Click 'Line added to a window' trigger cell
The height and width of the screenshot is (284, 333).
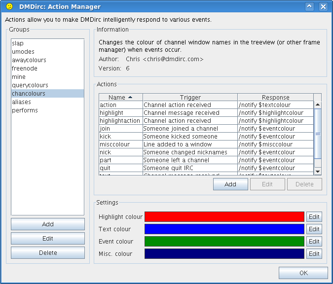pos(190,144)
